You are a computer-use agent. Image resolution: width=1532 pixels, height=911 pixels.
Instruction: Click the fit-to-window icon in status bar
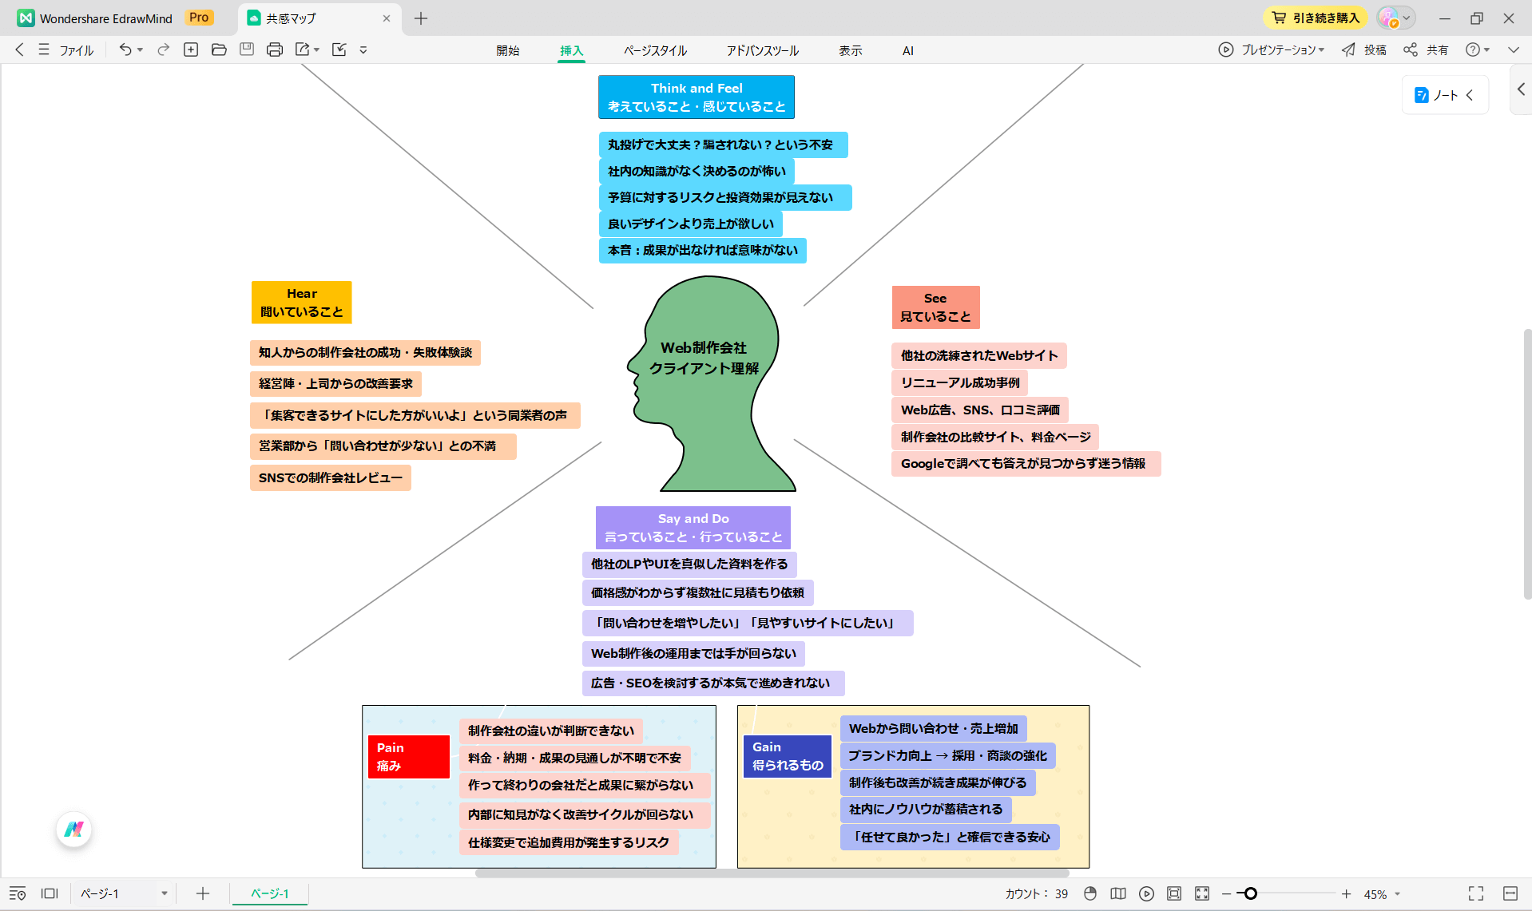tap(1173, 893)
